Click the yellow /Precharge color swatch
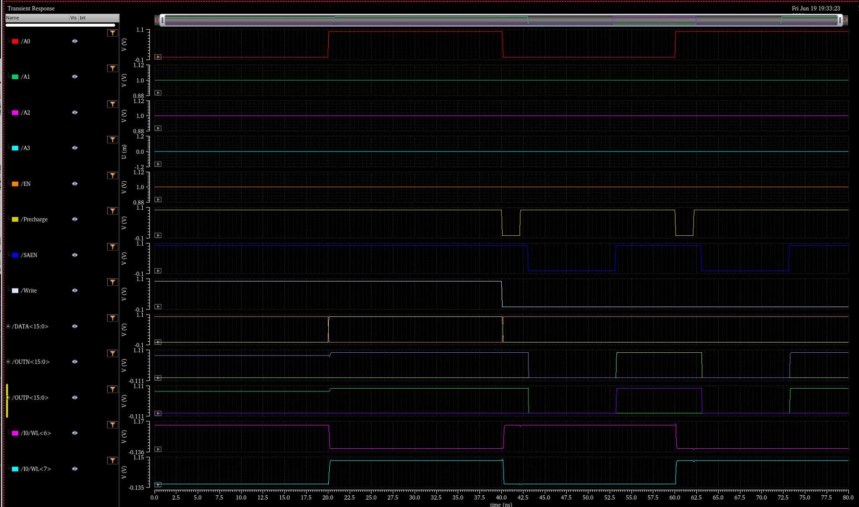 (15, 219)
